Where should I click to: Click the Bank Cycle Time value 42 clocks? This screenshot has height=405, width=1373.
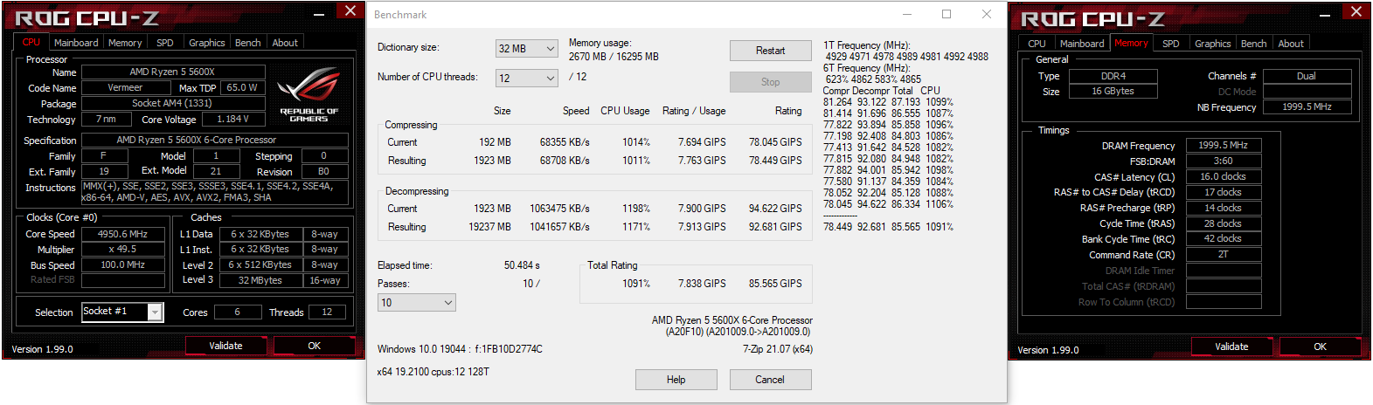click(x=1224, y=238)
